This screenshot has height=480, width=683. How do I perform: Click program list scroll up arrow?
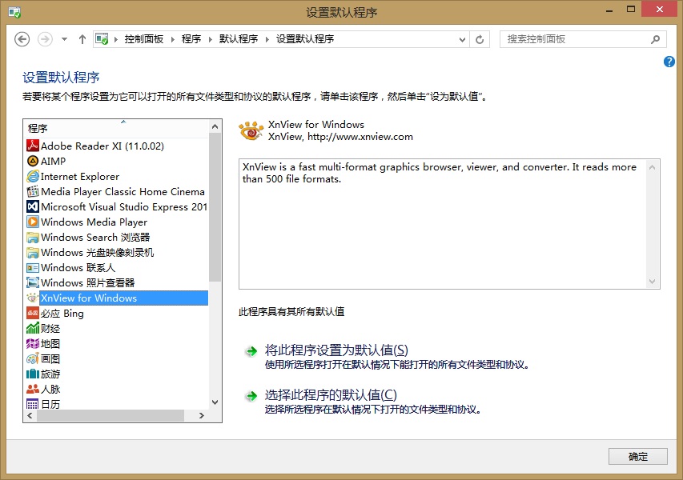coord(215,126)
